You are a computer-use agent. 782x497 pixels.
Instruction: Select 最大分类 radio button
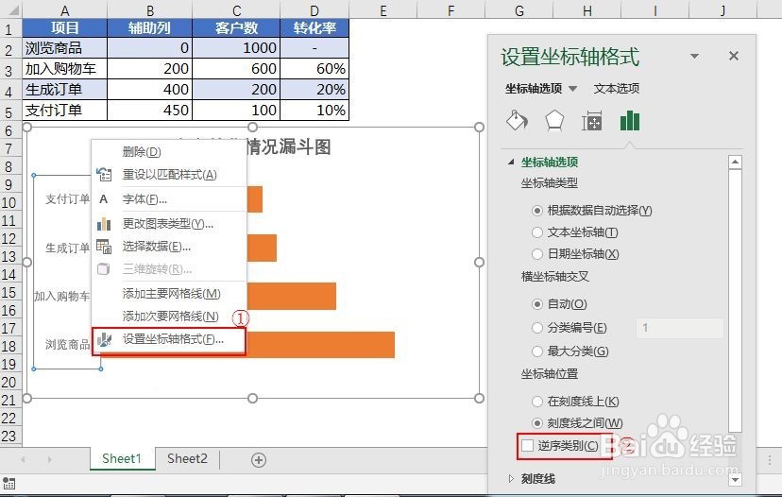coord(537,351)
